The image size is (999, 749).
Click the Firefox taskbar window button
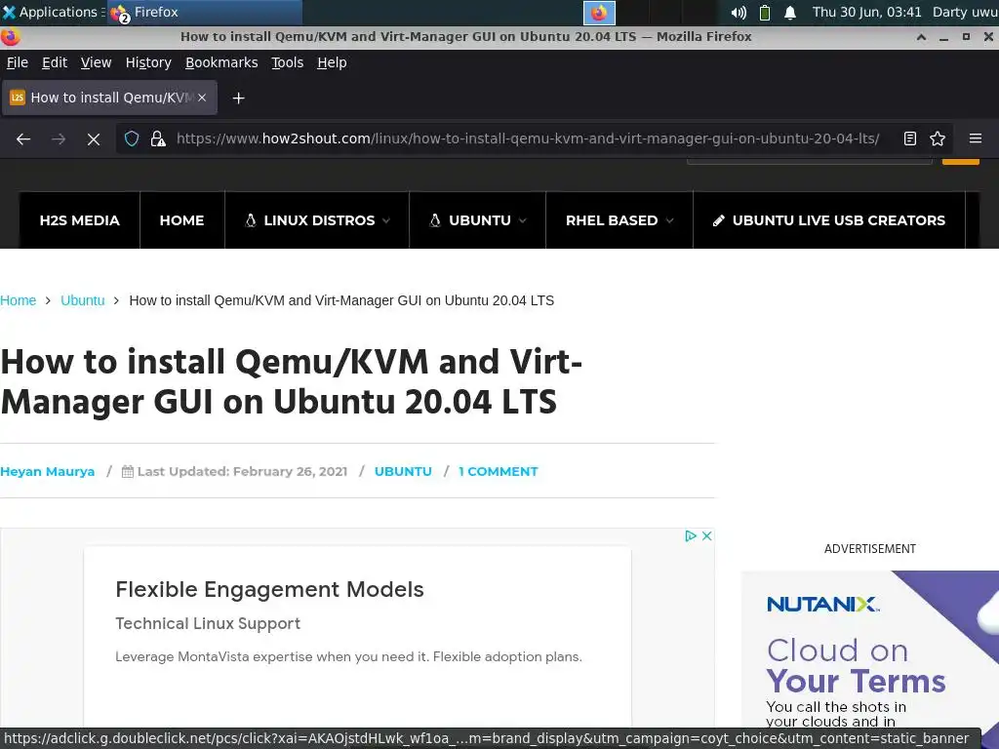pos(204,12)
